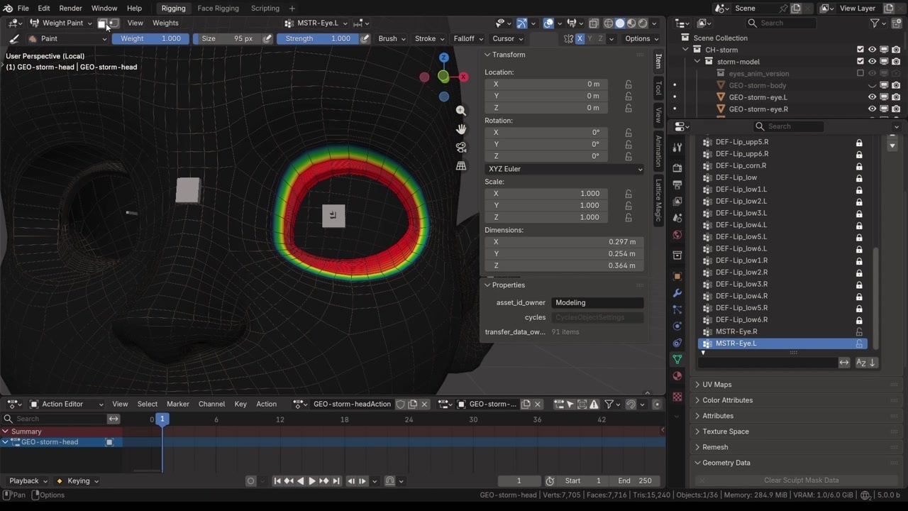The height and width of the screenshot is (511, 908).
Task: Switch to the Scripting workspace tab
Action: [265, 9]
